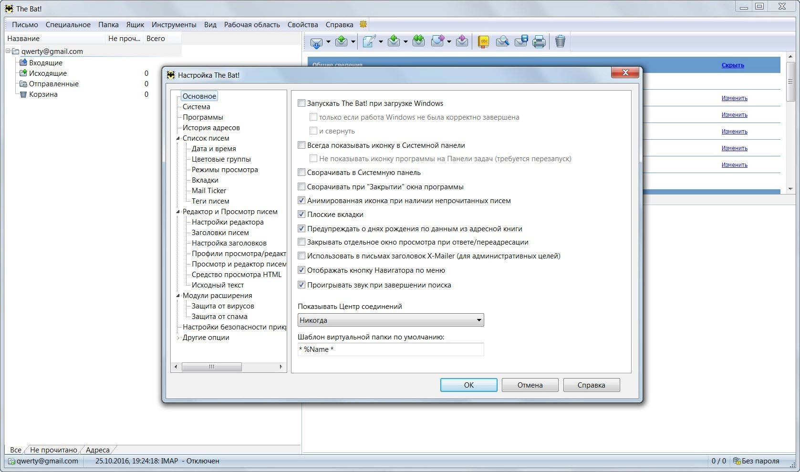Enable Использовать в письмах заголовок X-Mailer
The image size is (800, 472).
pos(301,256)
